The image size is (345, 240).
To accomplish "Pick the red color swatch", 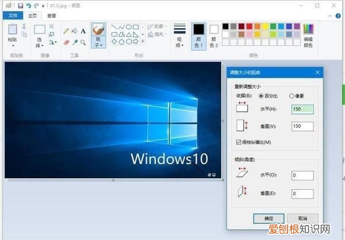I will 250,26.
